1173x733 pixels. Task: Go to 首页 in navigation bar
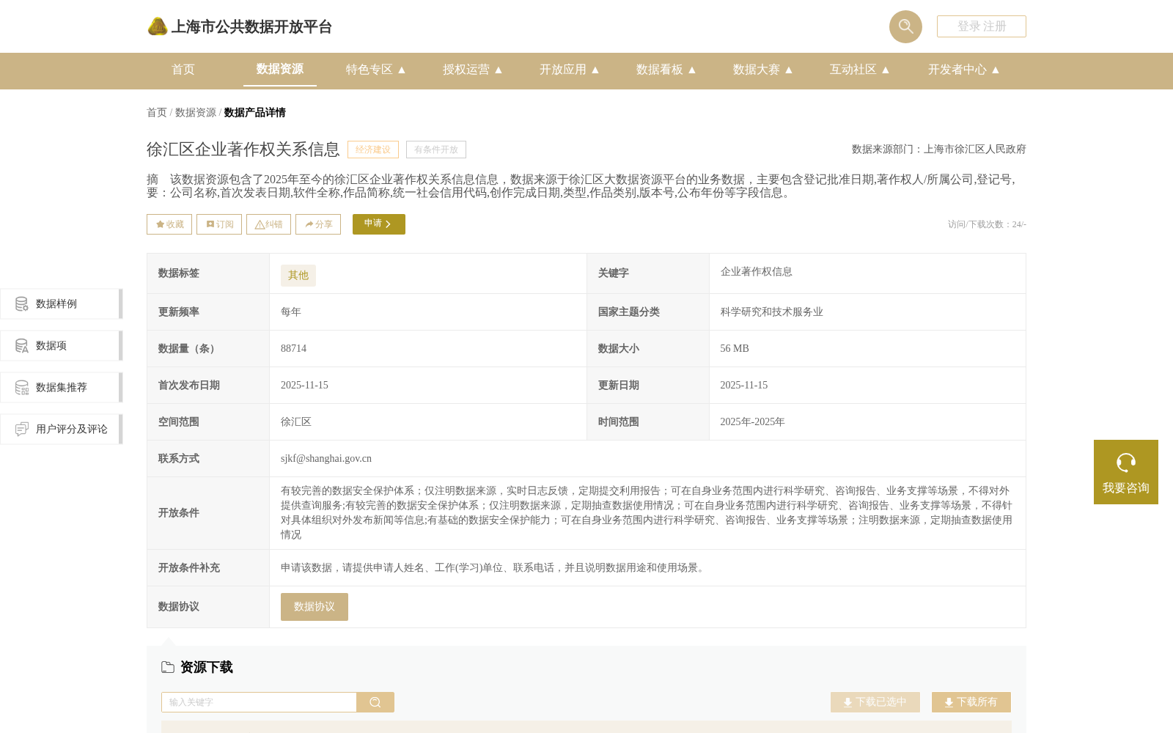[x=183, y=70]
